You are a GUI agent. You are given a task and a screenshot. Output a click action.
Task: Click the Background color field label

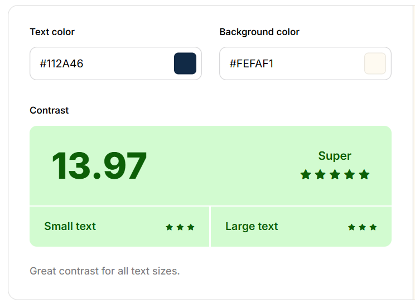259,32
